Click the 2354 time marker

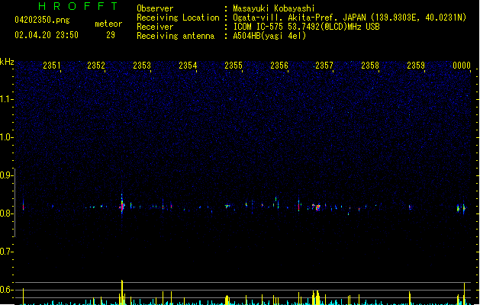[188, 66]
